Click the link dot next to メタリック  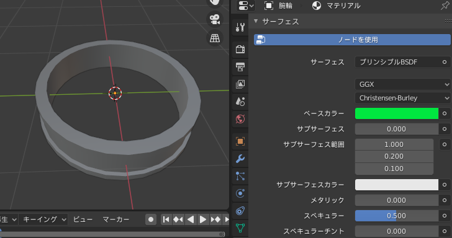445,200
